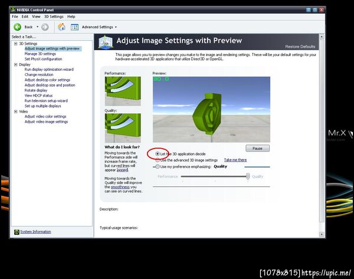Click the scrollbar up arrow

pyautogui.click(x=322, y=37)
